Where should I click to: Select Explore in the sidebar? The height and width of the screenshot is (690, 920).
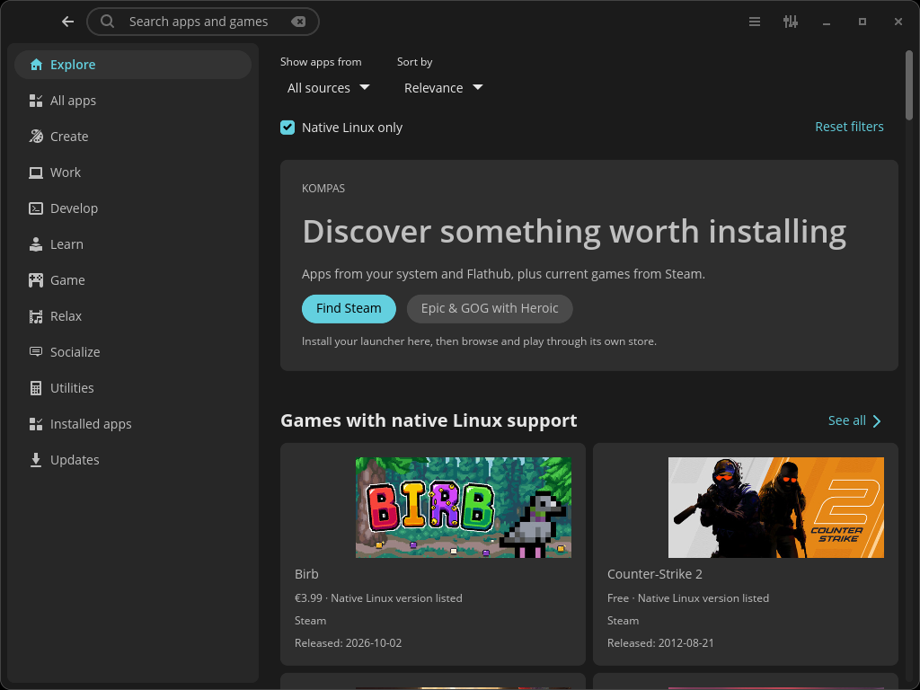point(133,65)
